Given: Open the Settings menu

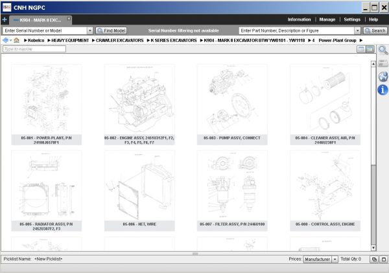Looking at the screenshot, I should (352, 19).
